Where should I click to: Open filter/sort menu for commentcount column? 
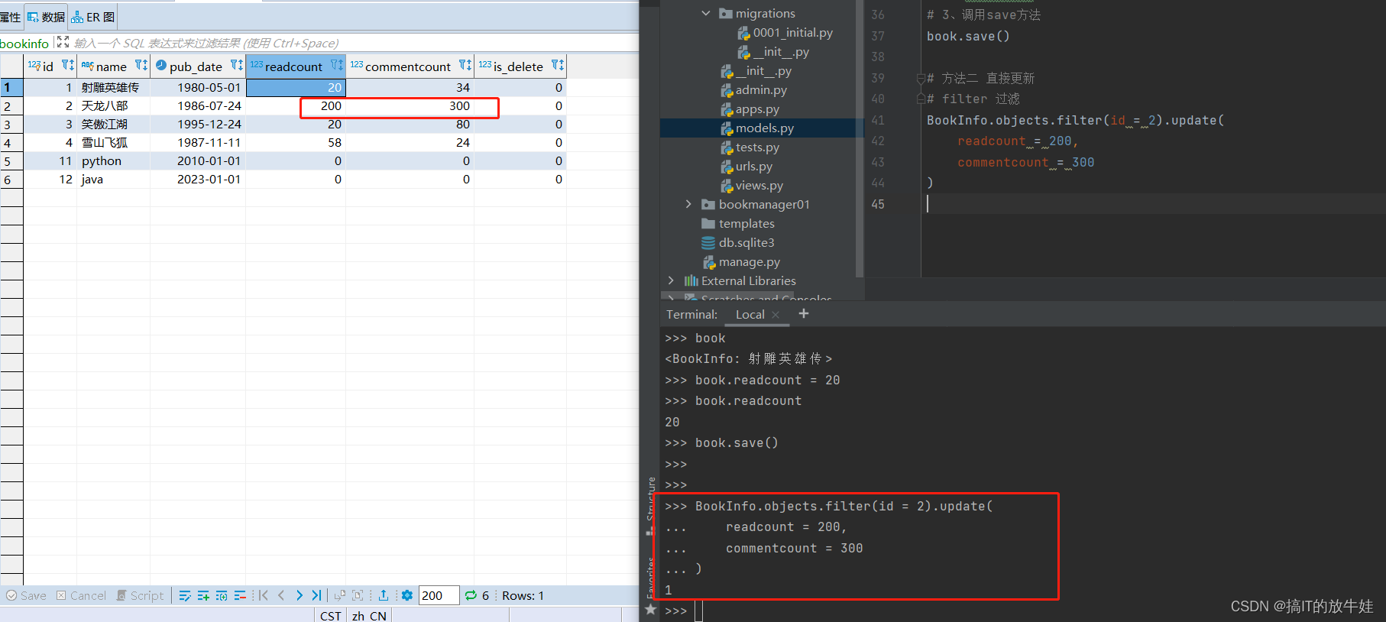coord(465,65)
